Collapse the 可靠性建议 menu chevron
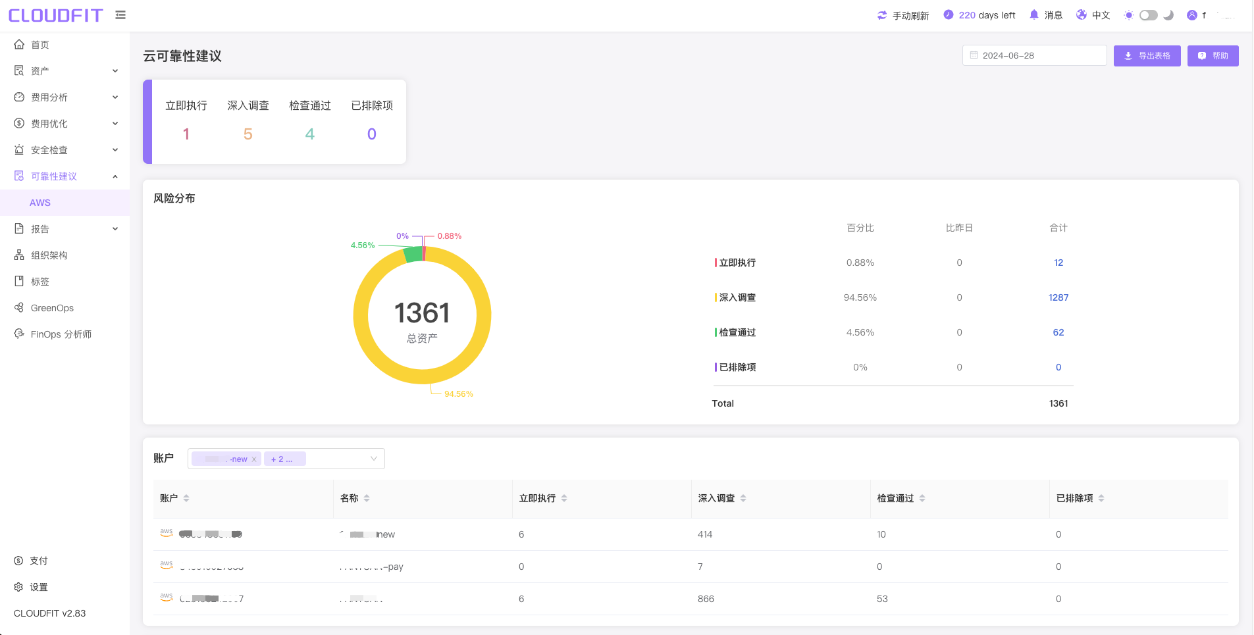Screen dimensions: 1254x635 [x=115, y=176]
